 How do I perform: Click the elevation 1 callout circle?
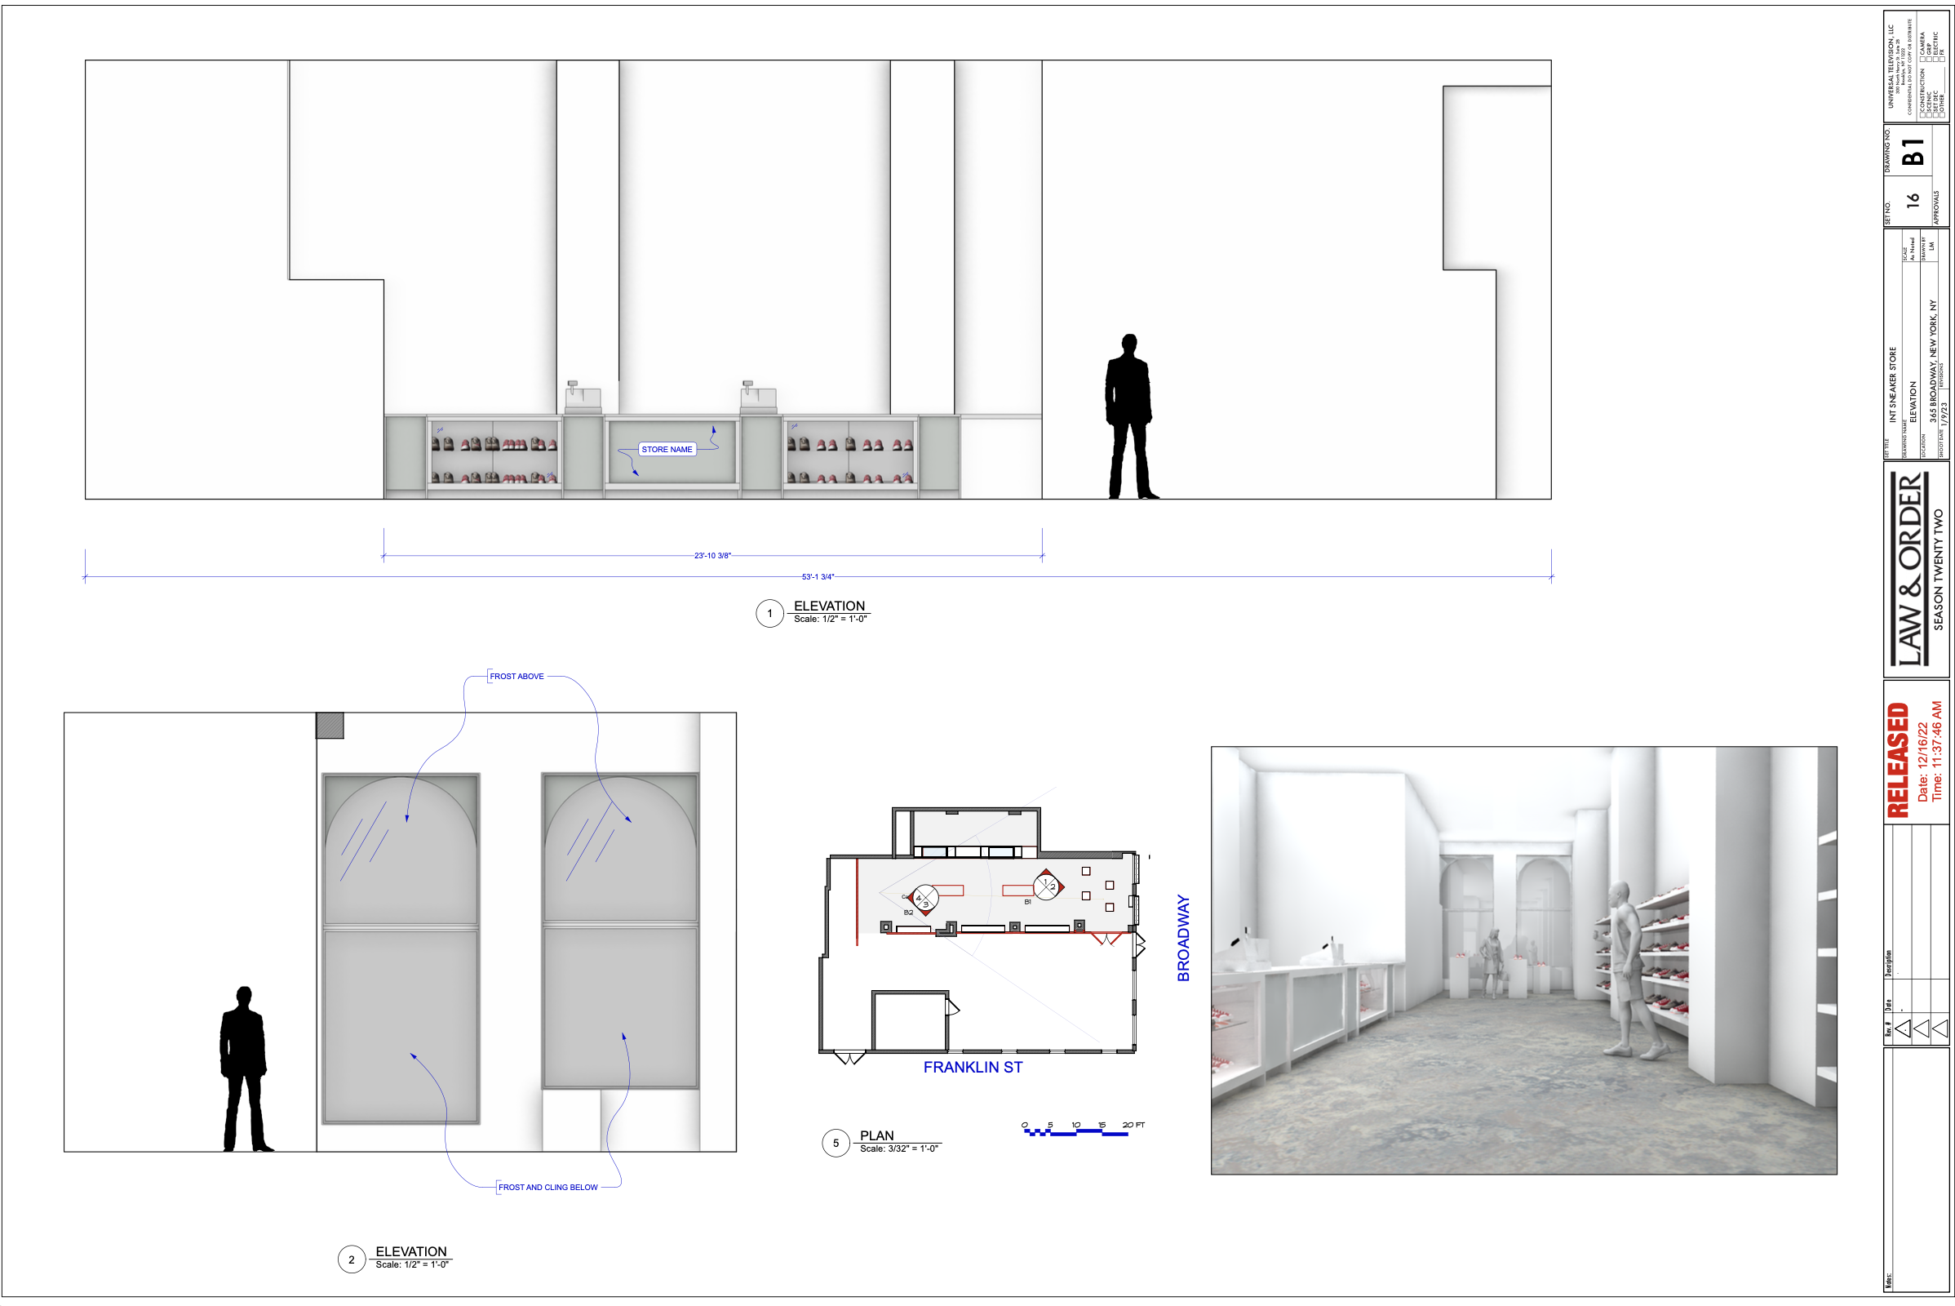pyautogui.click(x=769, y=614)
